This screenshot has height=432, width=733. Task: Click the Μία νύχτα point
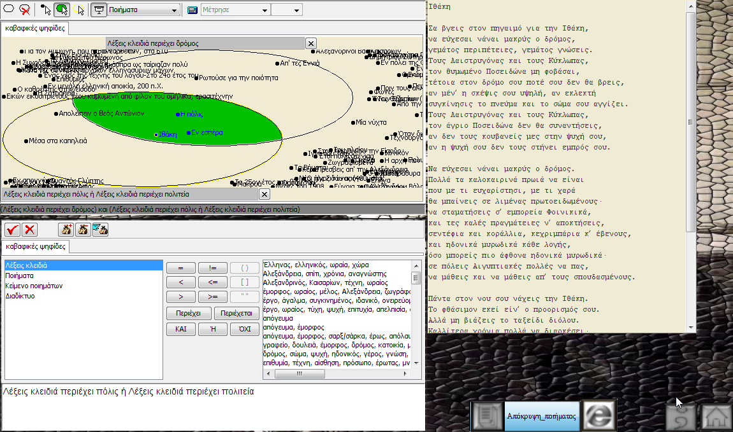pyautogui.click(x=353, y=122)
